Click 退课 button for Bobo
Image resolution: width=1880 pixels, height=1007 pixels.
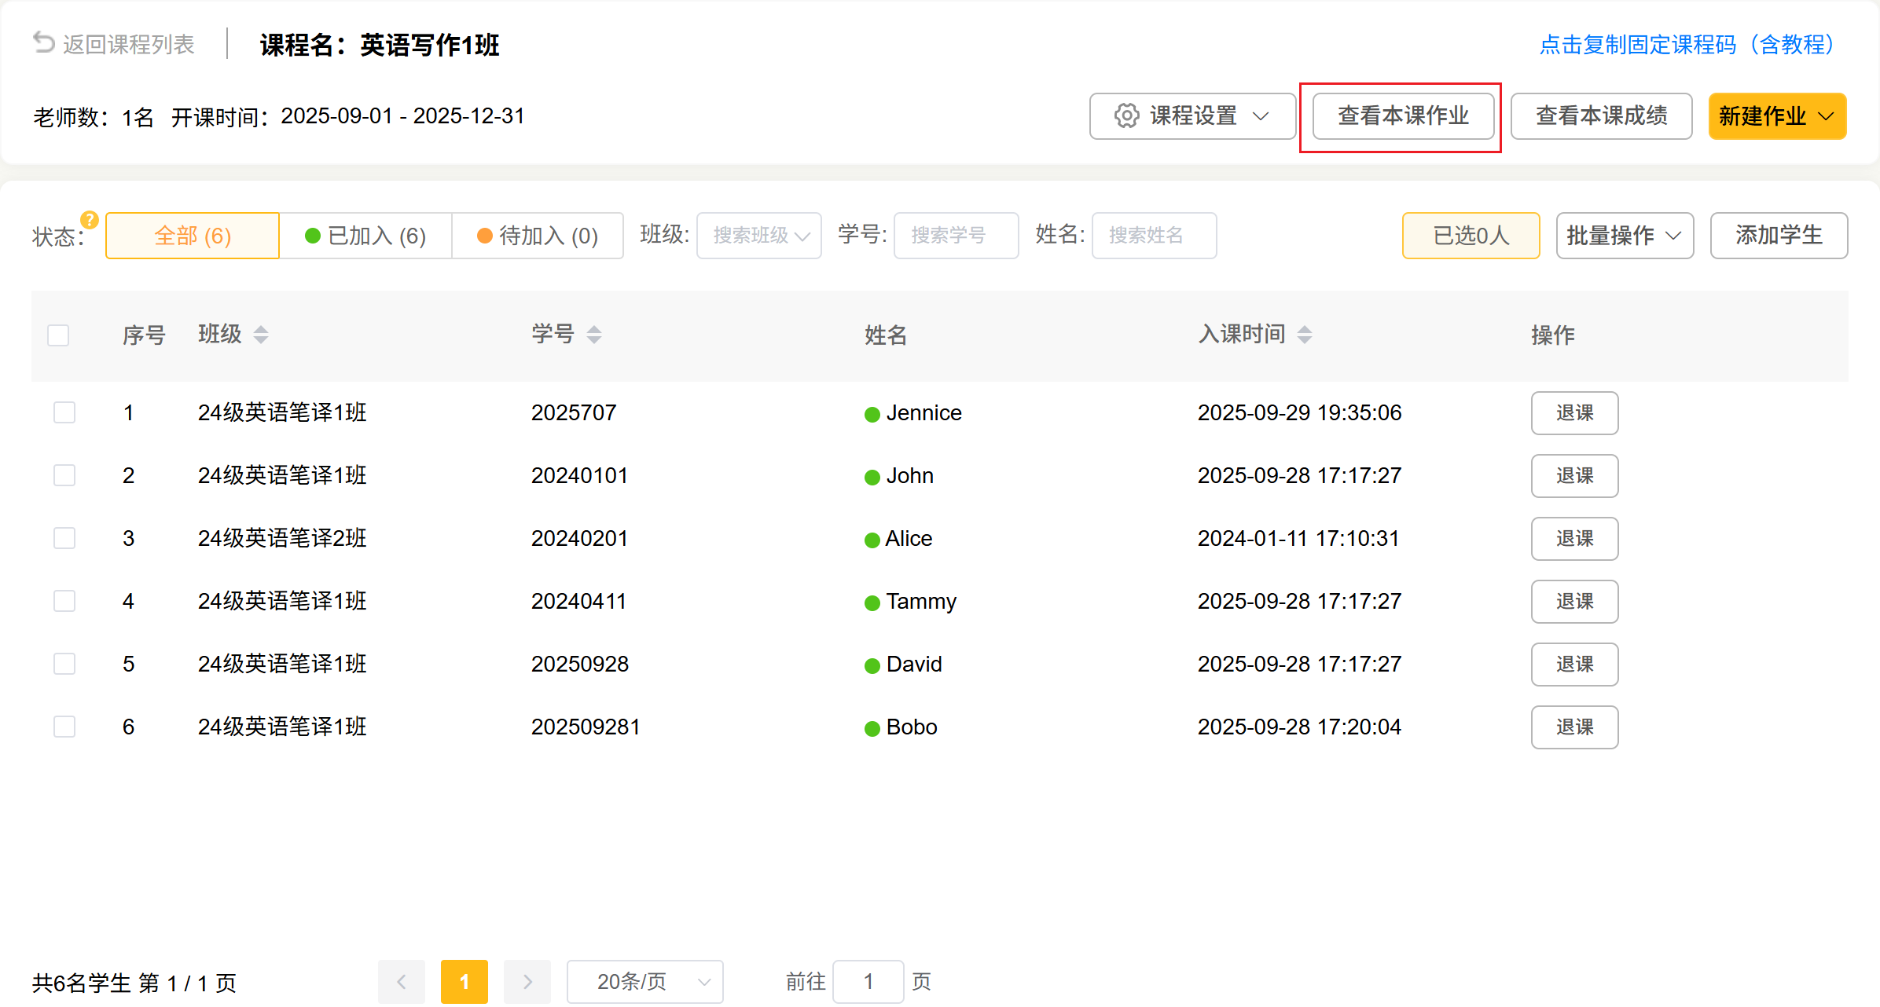pyautogui.click(x=1574, y=727)
